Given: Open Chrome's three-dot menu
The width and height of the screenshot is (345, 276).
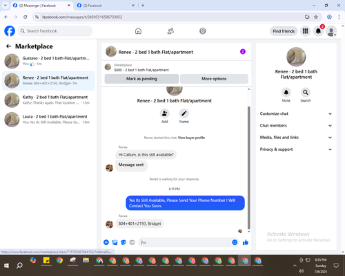Looking at the screenshot, I should (x=339, y=17).
